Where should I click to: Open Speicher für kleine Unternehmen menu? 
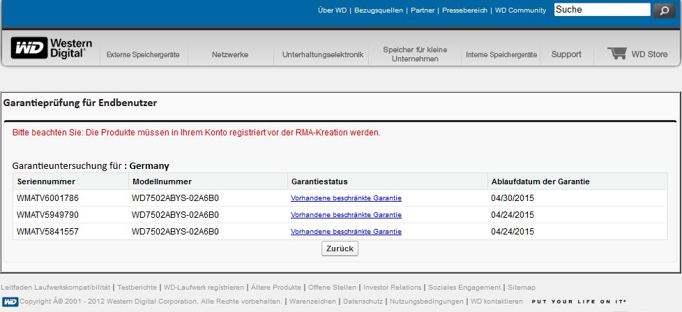415,54
